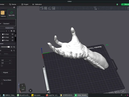This screenshot has height=97, width=129.
Task: Open the EXPORTFOLIOS folder taskbar item
Action: coord(67,95)
